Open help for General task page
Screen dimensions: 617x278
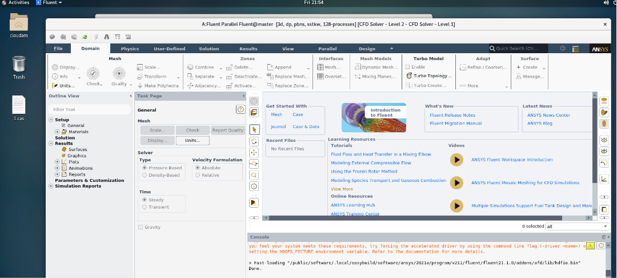pos(241,109)
